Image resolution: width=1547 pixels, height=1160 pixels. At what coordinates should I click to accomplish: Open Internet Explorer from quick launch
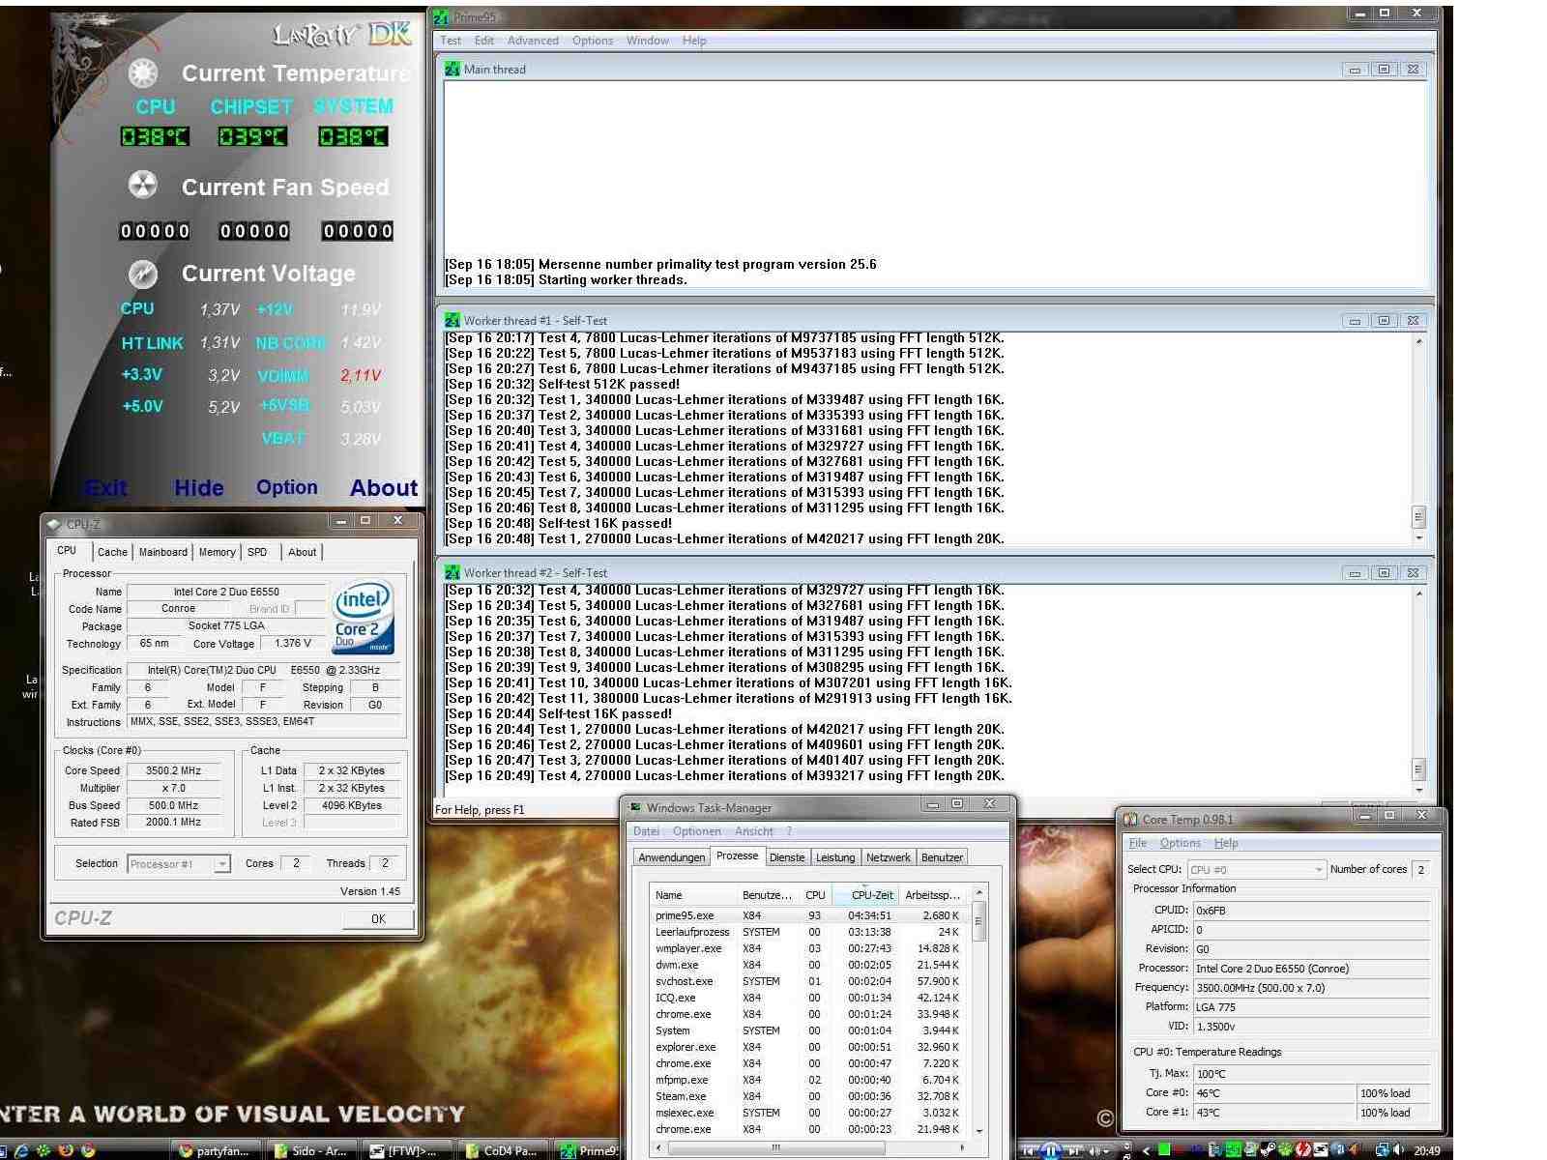coord(21,1150)
